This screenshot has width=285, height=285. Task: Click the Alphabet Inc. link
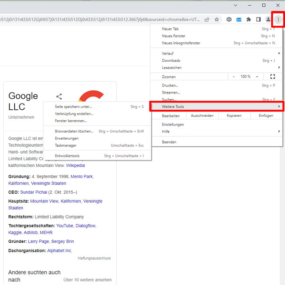[x=60, y=250]
